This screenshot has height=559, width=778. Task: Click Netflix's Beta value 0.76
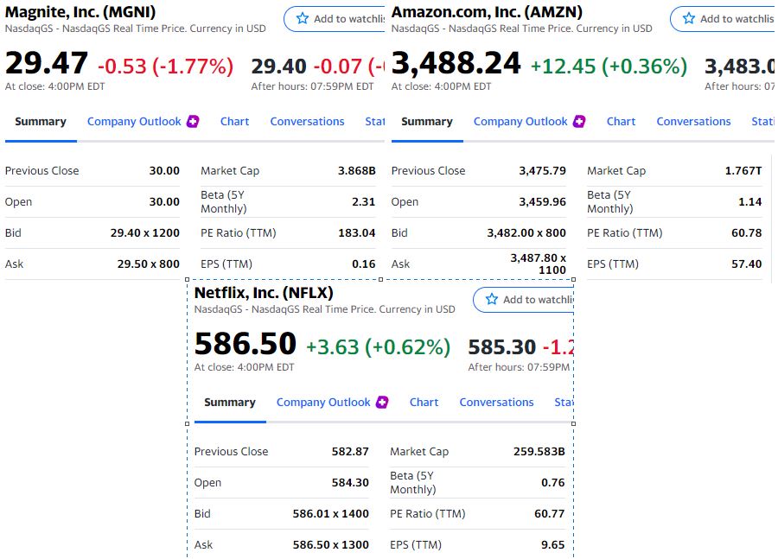(x=553, y=483)
